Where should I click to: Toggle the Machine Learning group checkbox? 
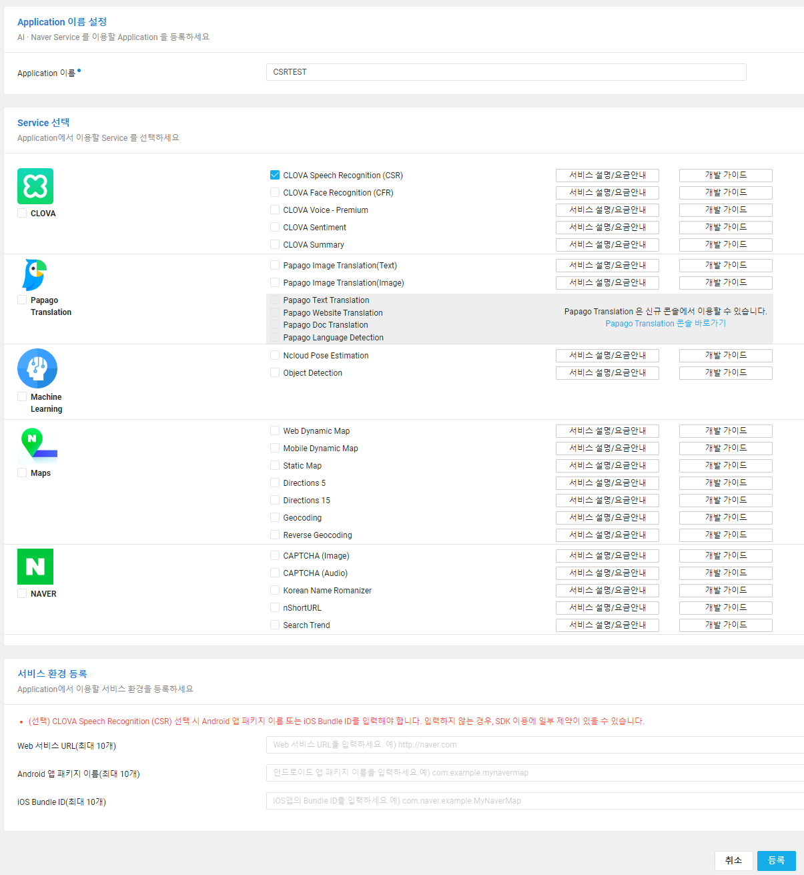(x=22, y=396)
